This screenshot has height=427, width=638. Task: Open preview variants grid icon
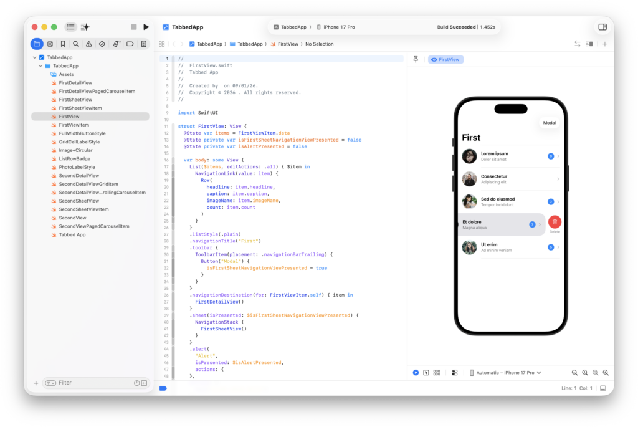(x=437, y=372)
